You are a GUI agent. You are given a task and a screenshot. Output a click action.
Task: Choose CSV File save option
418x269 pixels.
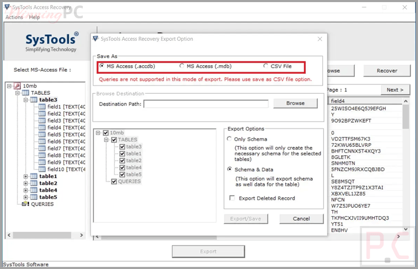click(266, 66)
